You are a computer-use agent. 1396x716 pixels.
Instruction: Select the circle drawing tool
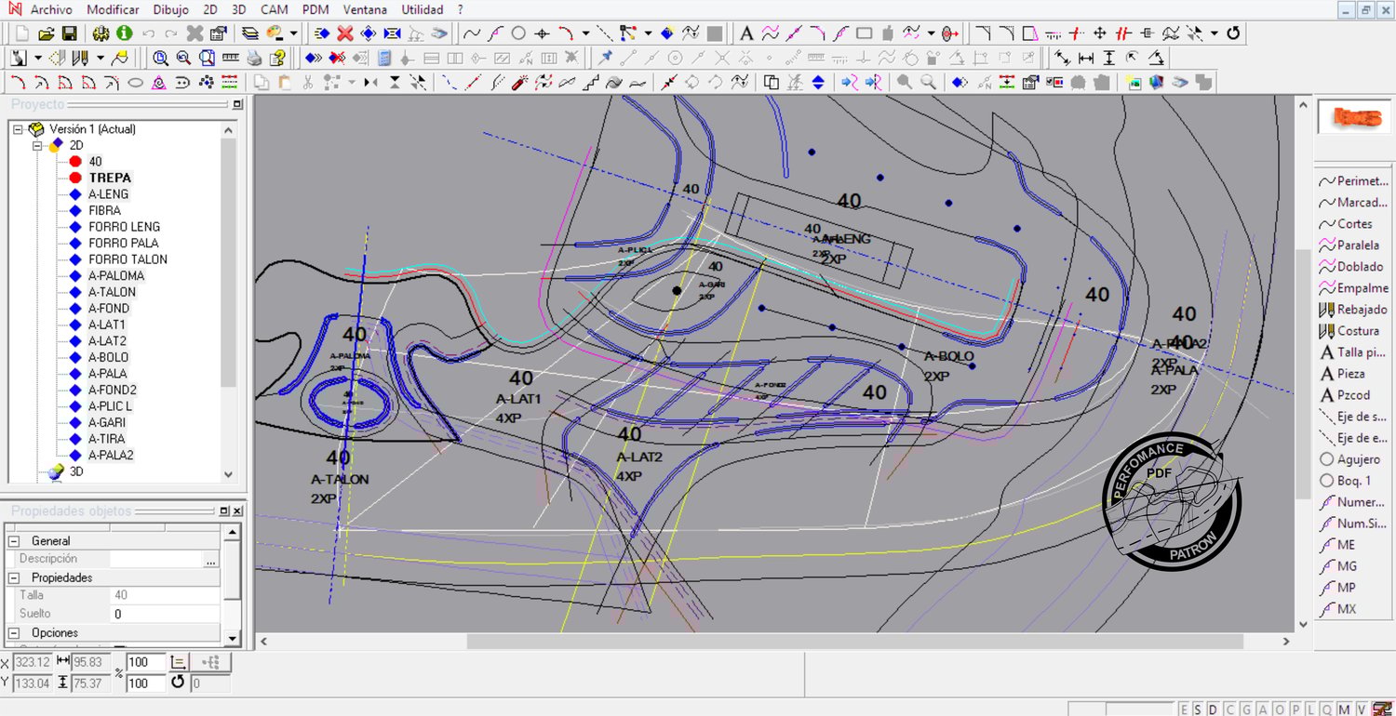[x=518, y=33]
